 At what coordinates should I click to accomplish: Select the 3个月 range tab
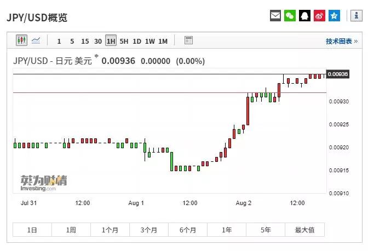(x=149, y=230)
